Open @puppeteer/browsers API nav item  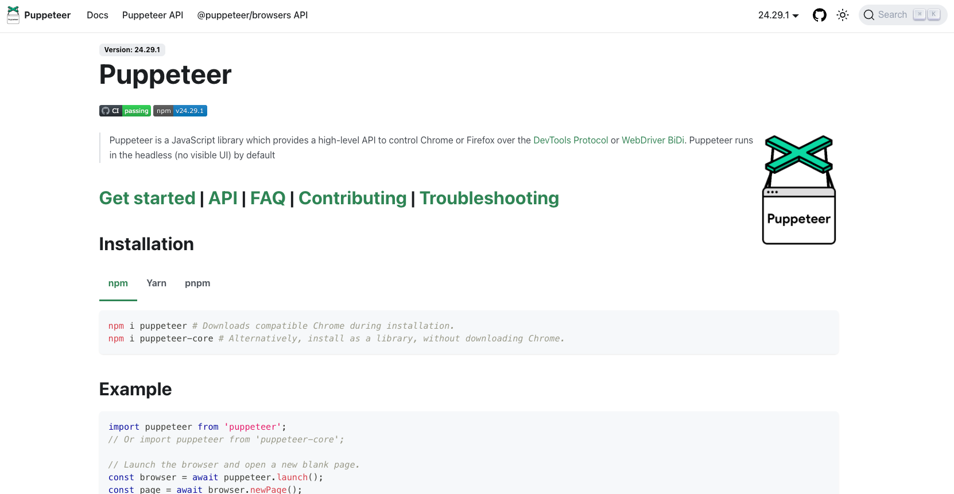pyautogui.click(x=253, y=15)
